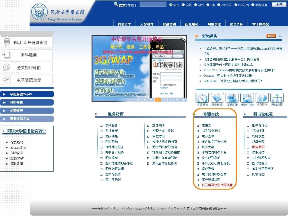Open 学科信息服务平台 in 资源查找
Viewport: 288px width, 216px height.
coord(214,152)
